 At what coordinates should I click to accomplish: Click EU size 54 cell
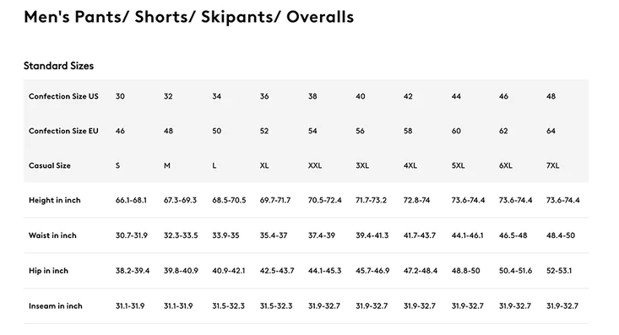(x=312, y=131)
